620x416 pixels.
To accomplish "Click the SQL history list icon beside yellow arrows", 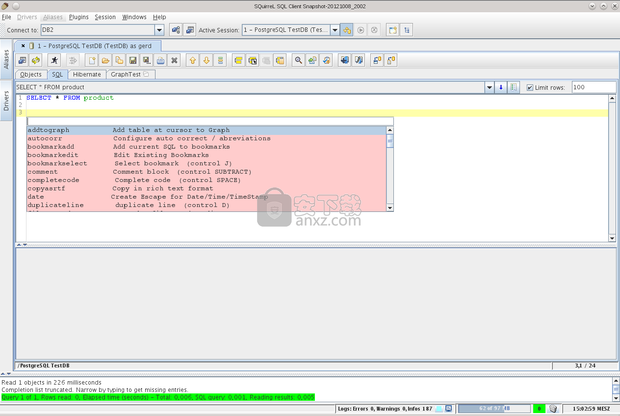I will tap(220, 60).
